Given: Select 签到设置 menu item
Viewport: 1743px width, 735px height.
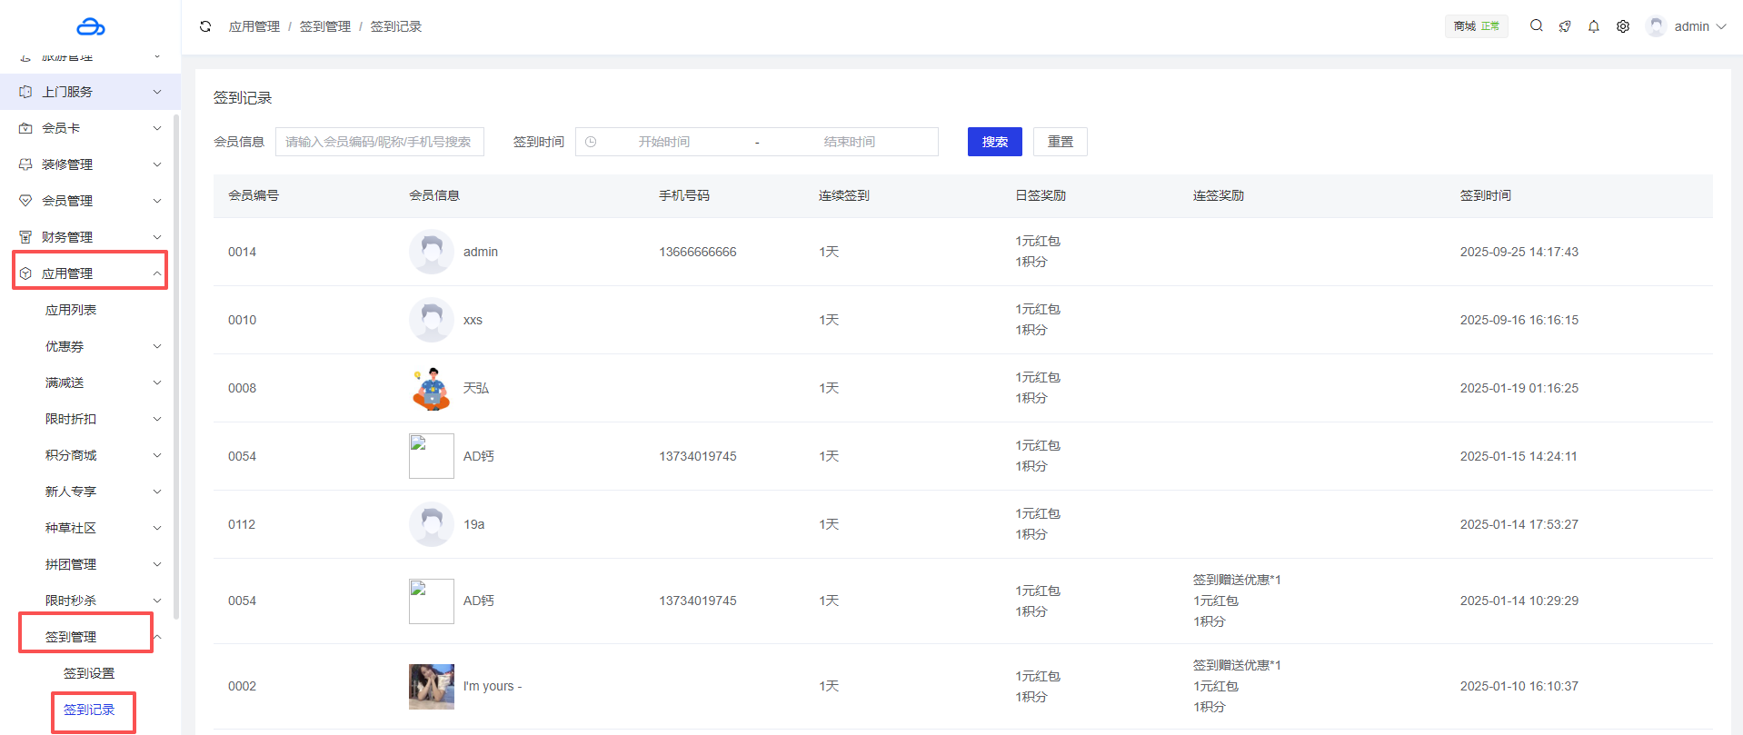Looking at the screenshot, I should (89, 673).
